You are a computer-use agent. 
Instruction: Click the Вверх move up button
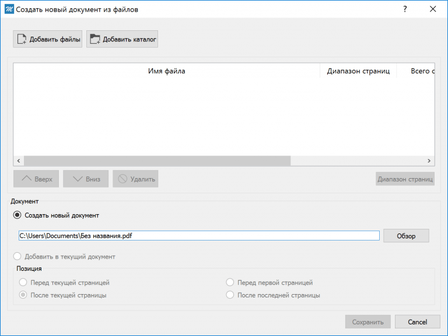36,179
